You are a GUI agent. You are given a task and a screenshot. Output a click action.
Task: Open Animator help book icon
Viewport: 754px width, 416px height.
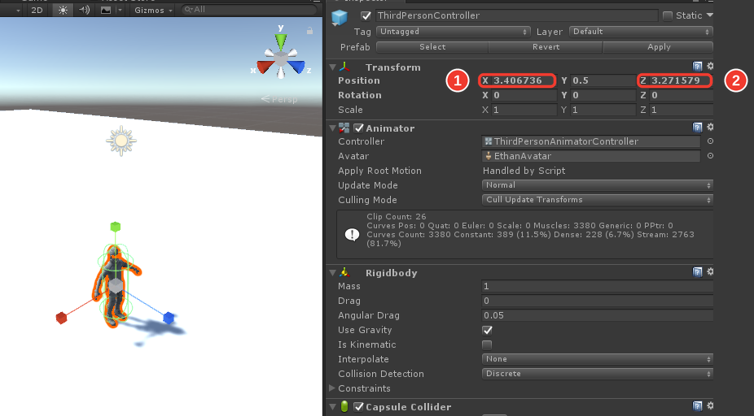[x=697, y=127]
